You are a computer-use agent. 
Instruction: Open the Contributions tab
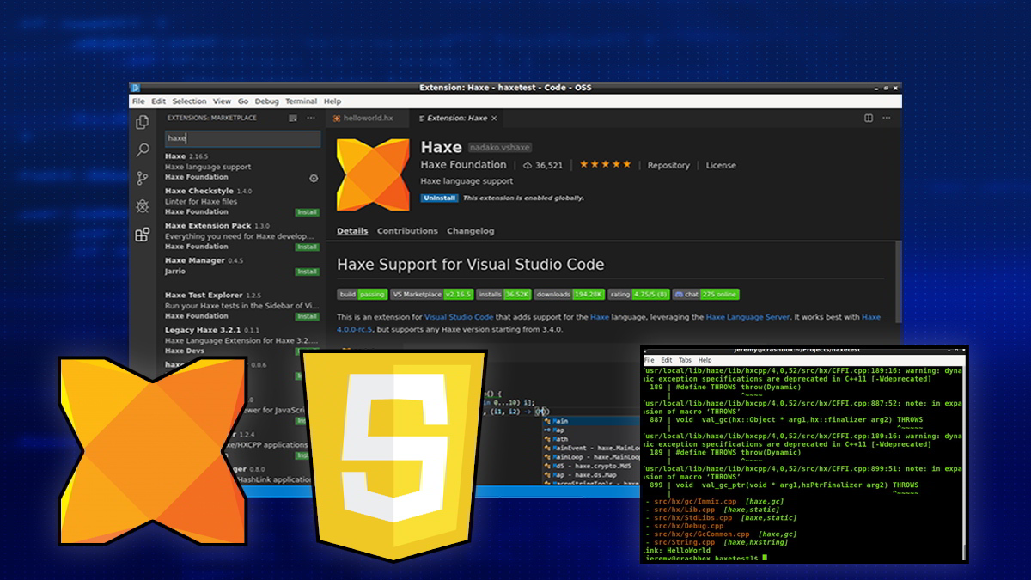407,231
